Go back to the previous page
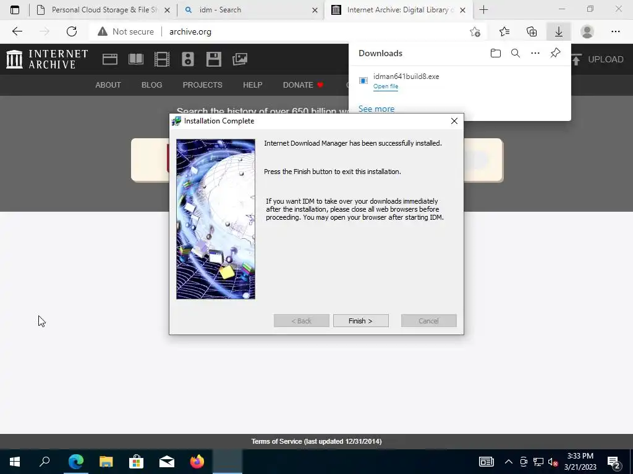The height and width of the screenshot is (474, 633). (x=17, y=31)
